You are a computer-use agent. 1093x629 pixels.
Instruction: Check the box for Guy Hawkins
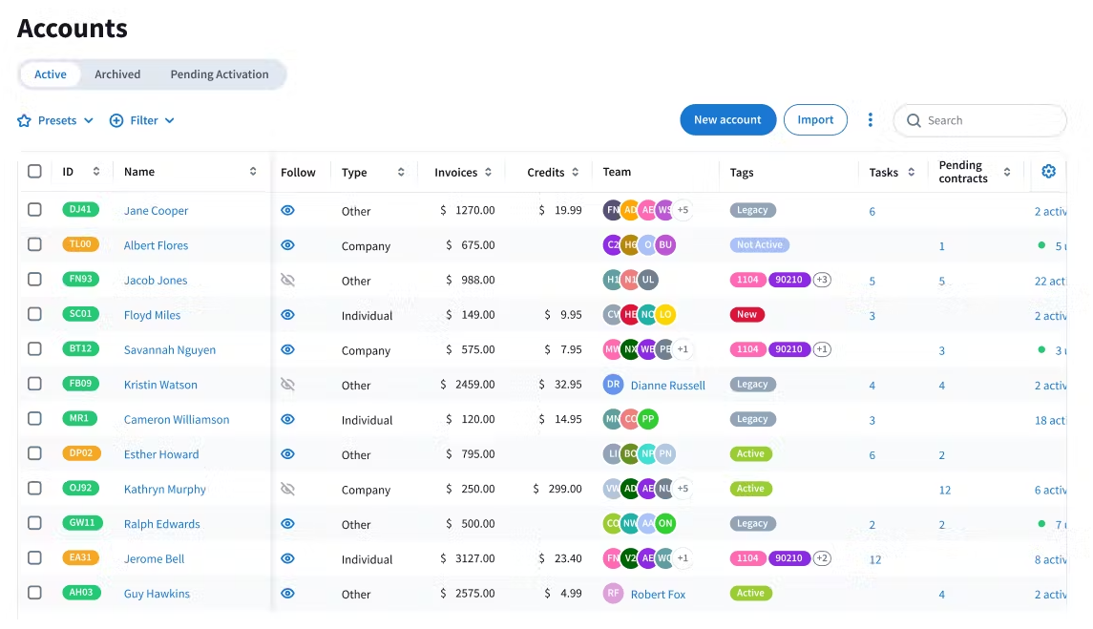34,593
